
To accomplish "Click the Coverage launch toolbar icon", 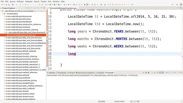I will click(54, 5).
